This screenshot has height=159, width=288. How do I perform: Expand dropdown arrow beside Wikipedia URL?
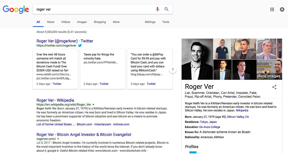coord(93,105)
